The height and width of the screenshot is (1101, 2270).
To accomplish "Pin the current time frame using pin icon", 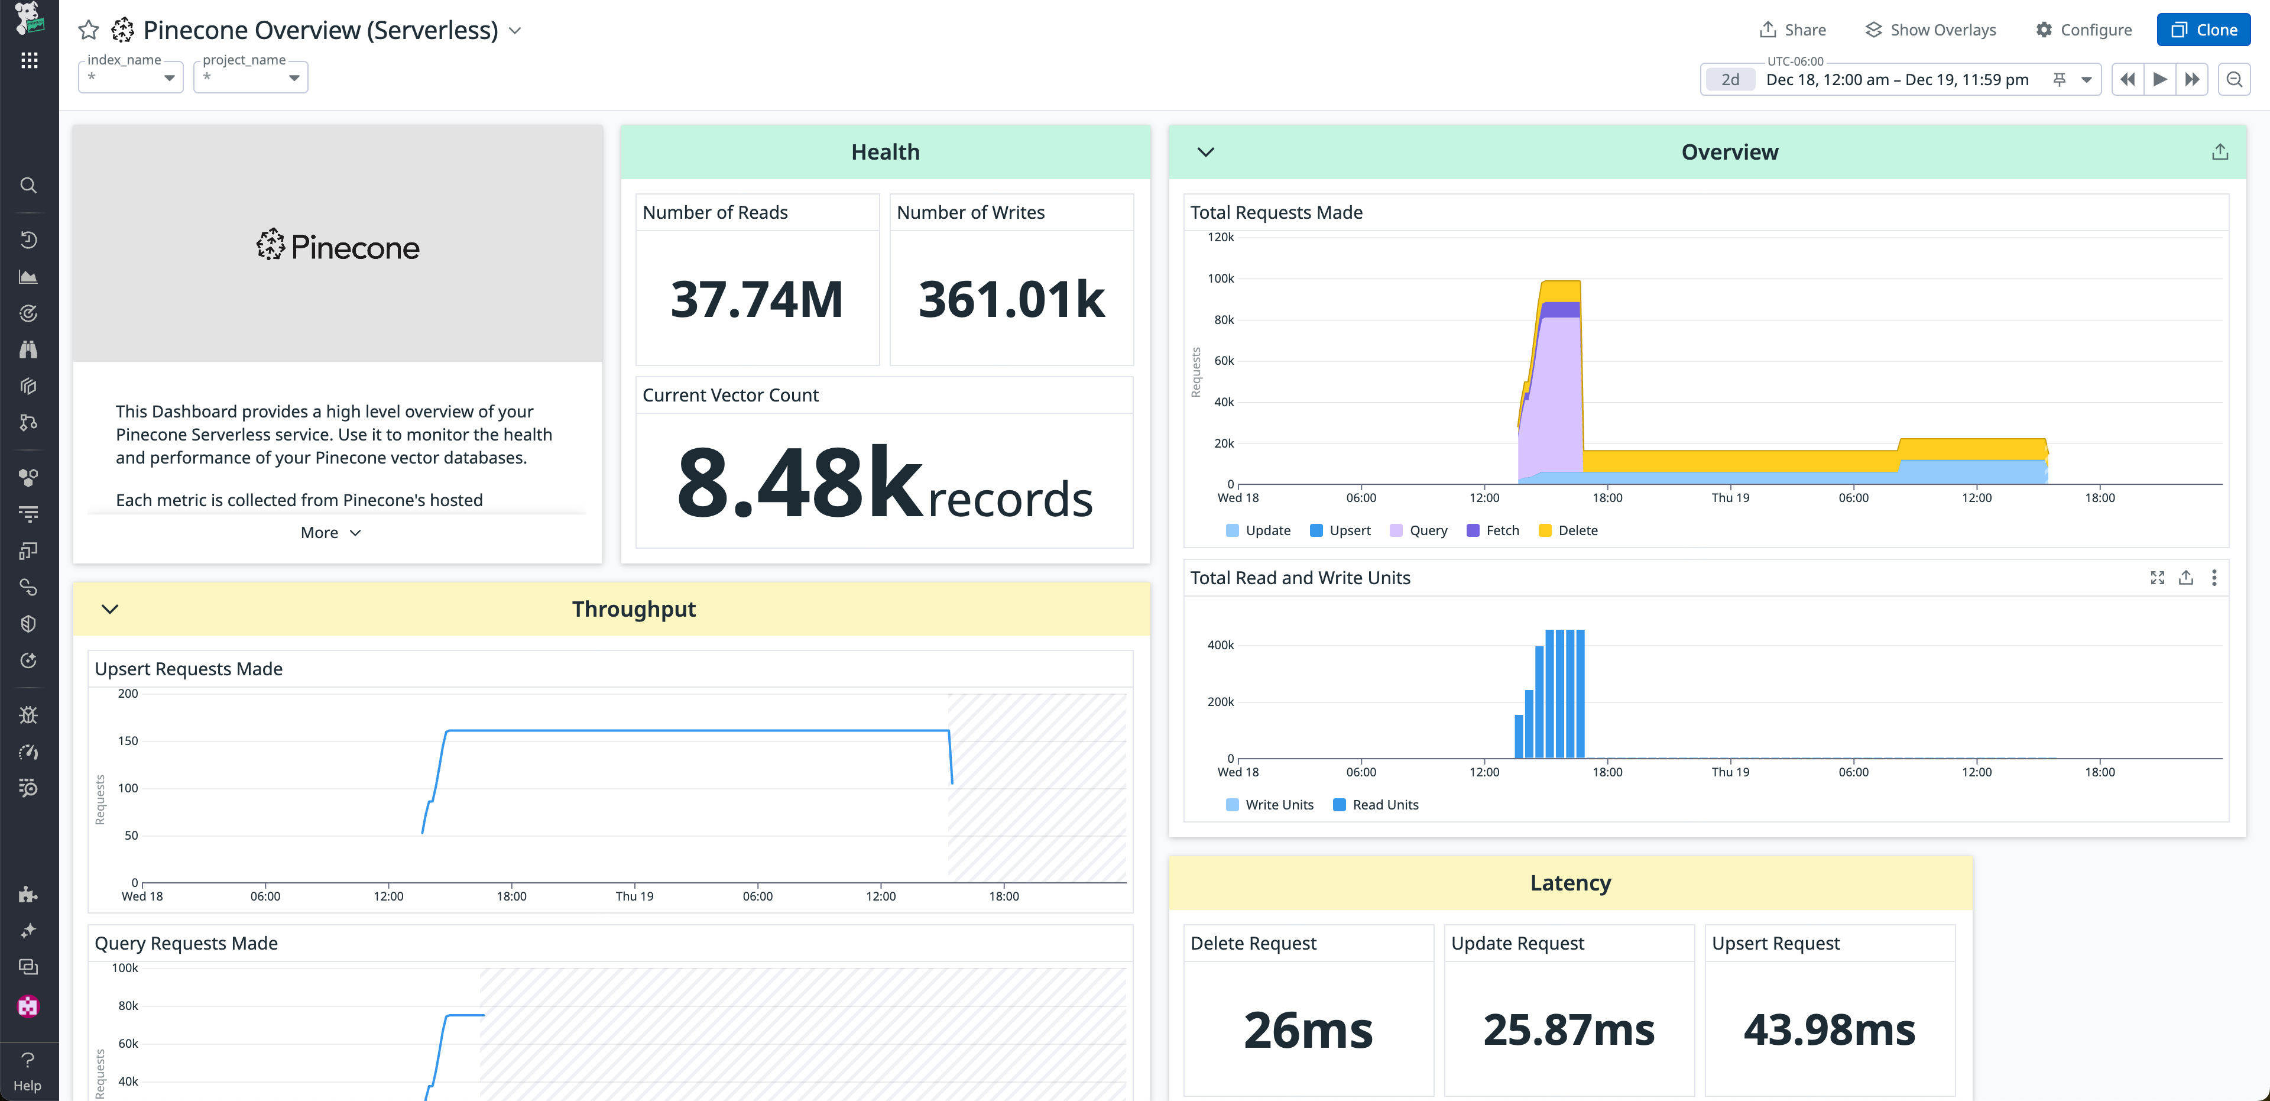I will (2058, 79).
